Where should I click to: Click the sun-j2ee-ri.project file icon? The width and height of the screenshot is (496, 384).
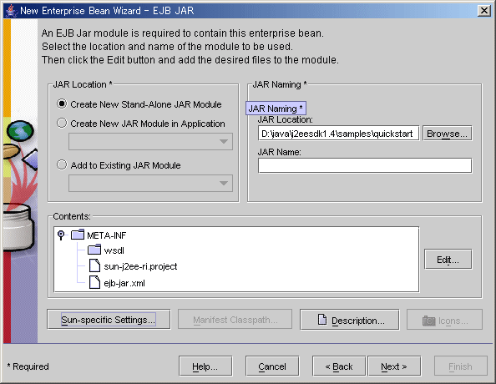point(94,265)
